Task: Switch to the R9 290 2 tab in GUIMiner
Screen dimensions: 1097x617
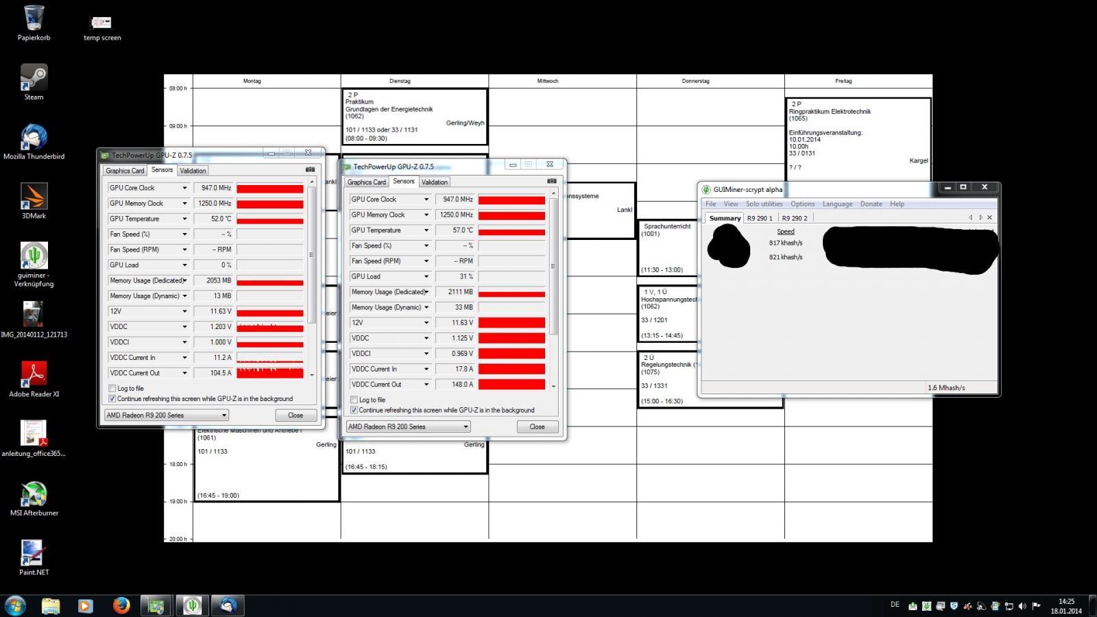Action: [795, 218]
